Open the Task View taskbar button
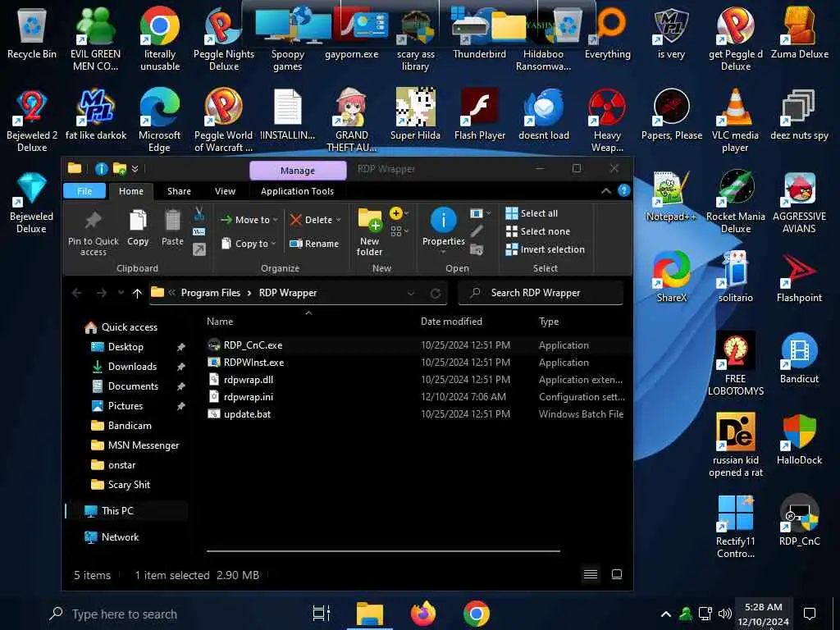840x630 pixels. [321, 614]
